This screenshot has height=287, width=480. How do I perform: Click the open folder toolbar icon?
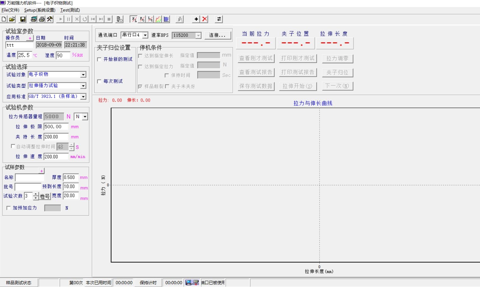(12, 19)
